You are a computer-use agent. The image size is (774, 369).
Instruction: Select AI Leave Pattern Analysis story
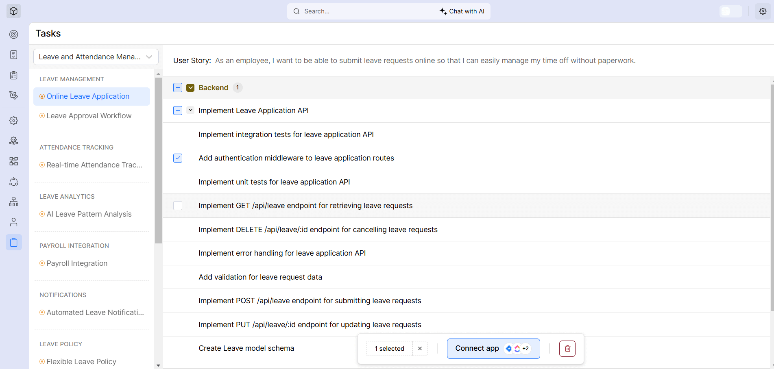point(92,214)
